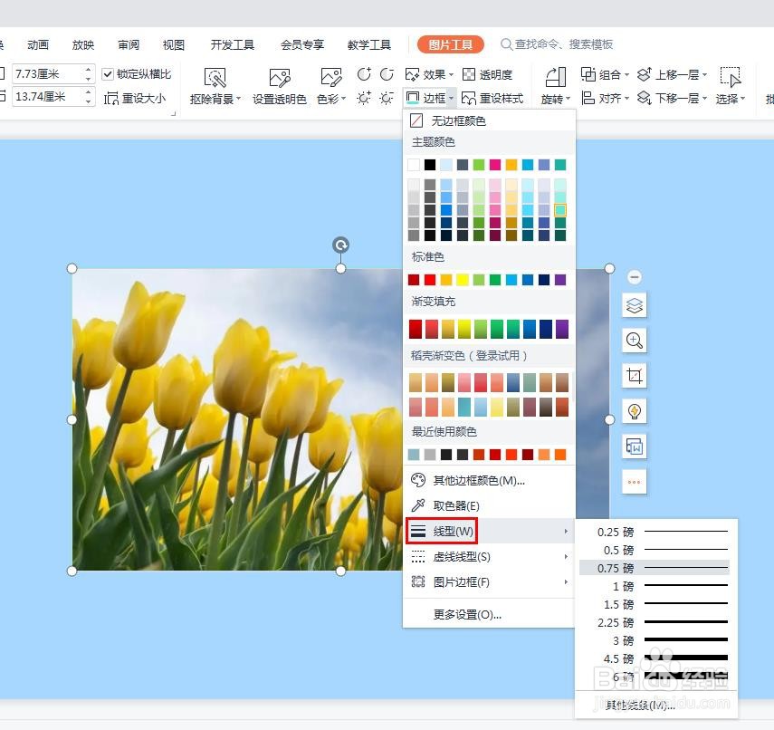
Task: Click the Reset Style (重设样式) button
Action: (492, 98)
